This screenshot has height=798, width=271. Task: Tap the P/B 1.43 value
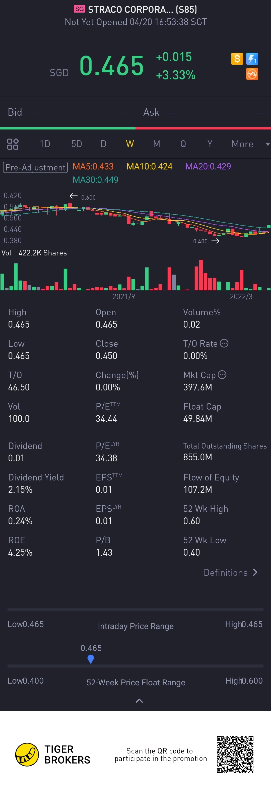pyautogui.click(x=104, y=552)
